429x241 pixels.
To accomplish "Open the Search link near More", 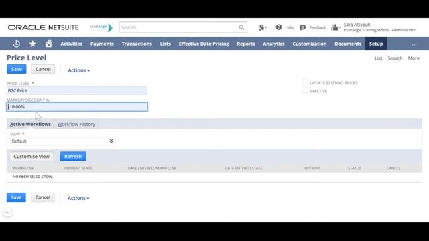I will (x=395, y=58).
